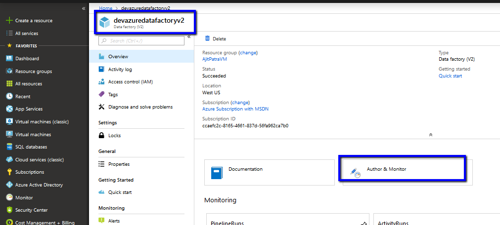Open the Documentation tile
Image resolution: width=500 pixels, height=225 pixels.
pos(269,172)
